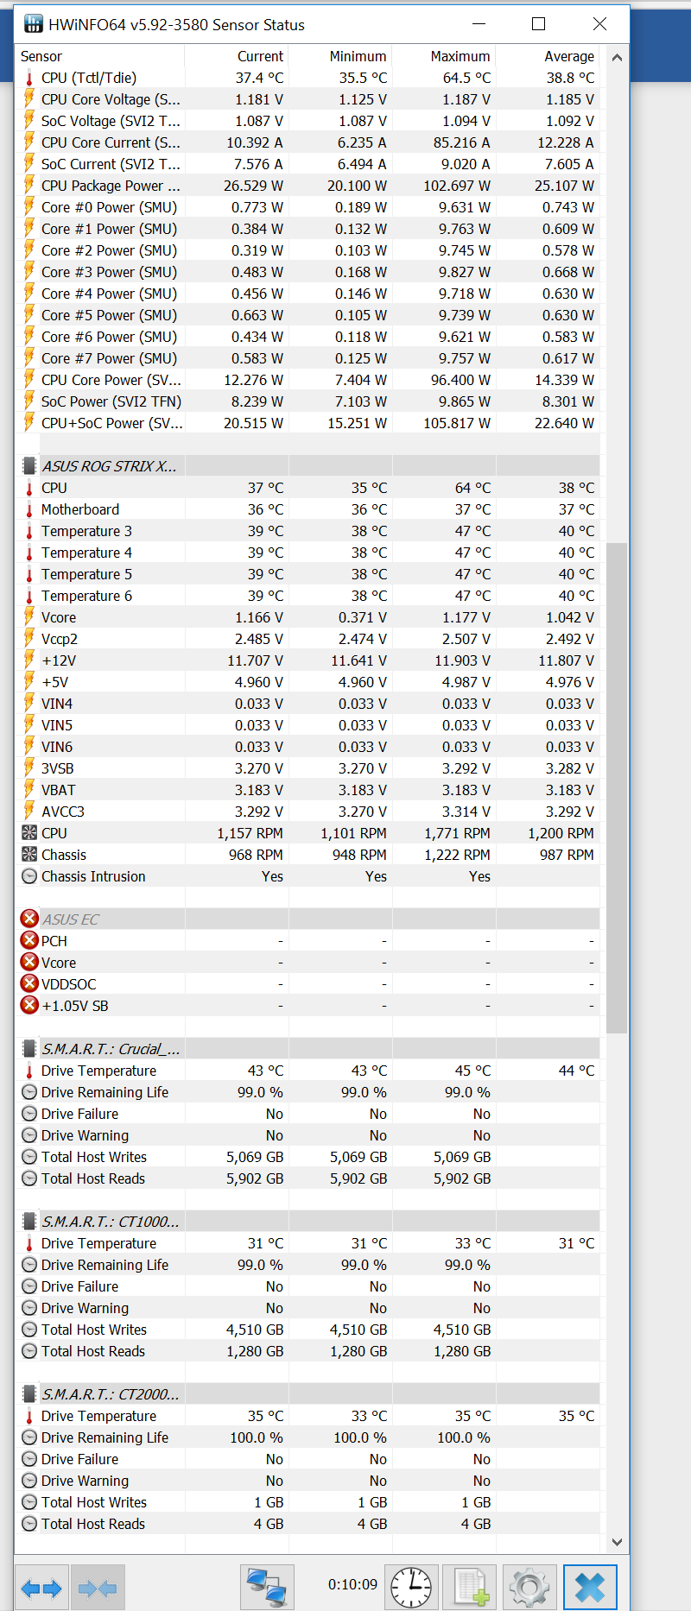
Task: Click the scrollbar down arrow
Action: tap(617, 1542)
